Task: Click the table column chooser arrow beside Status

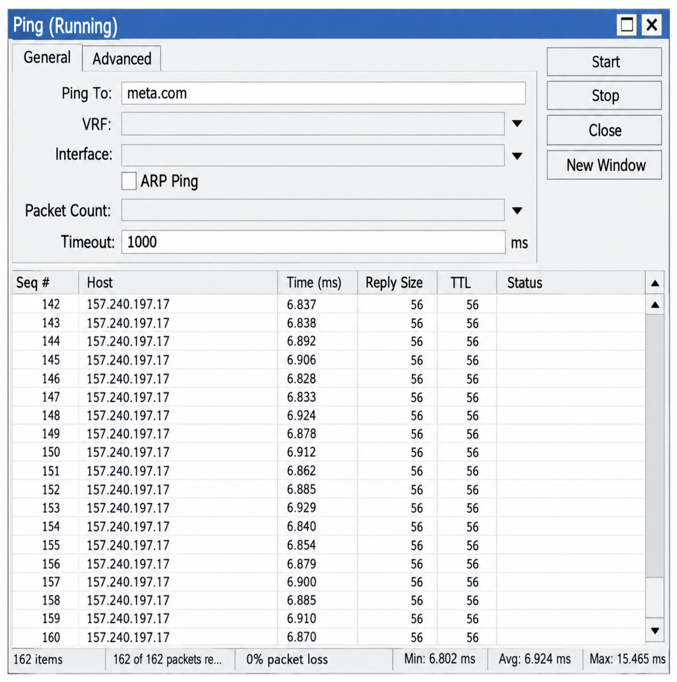Action: (x=655, y=283)
